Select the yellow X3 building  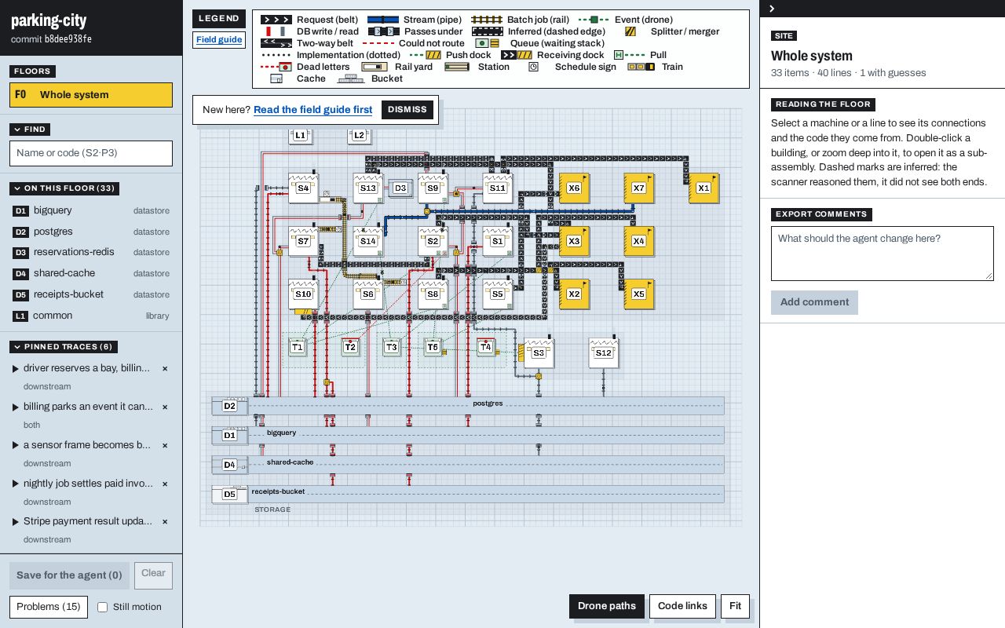574,242
